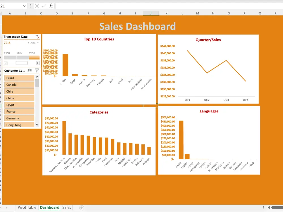Clear the Customer Country slicer filter

tap(37, 70)
